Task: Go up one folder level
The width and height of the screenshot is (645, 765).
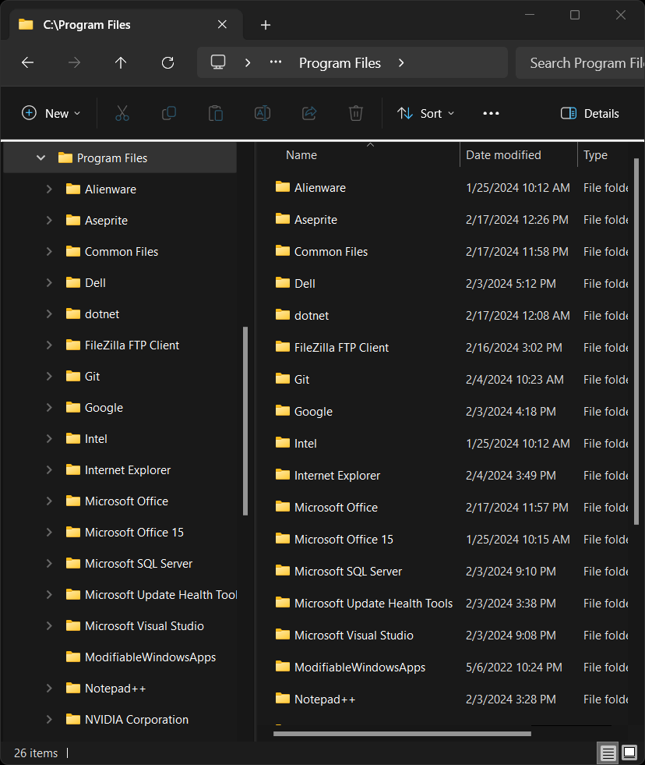Action: click(121, 62)
